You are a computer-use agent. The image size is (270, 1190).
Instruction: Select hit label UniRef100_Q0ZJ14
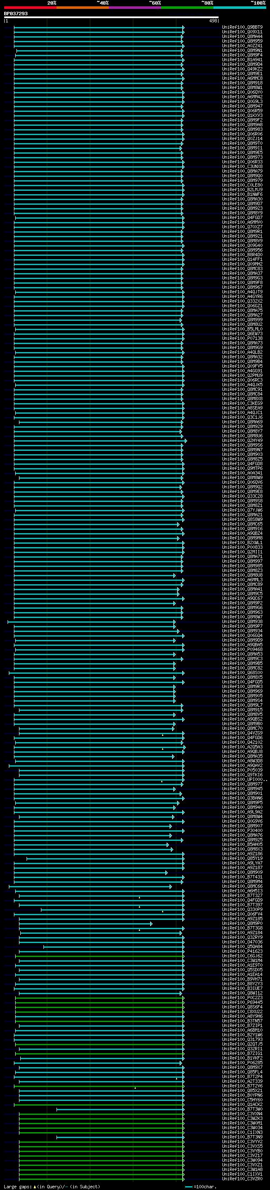pos(242,138)
